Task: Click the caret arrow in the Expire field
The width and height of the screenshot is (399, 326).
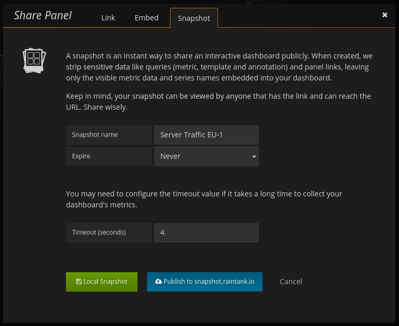Action: pos(254,156)
